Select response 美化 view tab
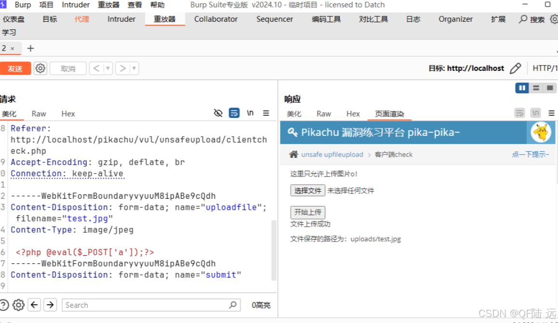This screenshot has width=558, height=323. 294,114
